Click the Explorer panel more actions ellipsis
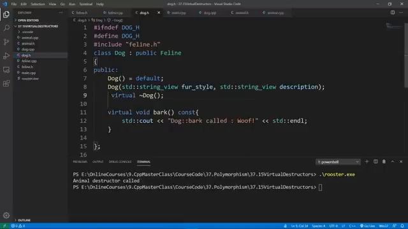The width and height of the screenshot is (408, 229). pyautogui.click(x=61, y=13)
